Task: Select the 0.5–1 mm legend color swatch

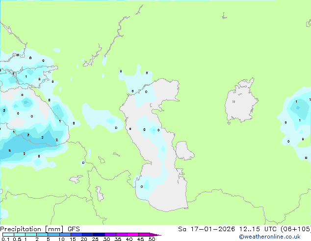Action: [x=20, y=235]
